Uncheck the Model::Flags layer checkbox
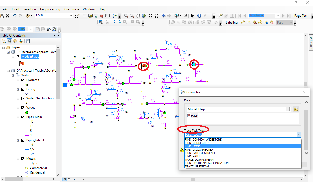This screenshot has height=182, width=313. [x=18, y=57]
